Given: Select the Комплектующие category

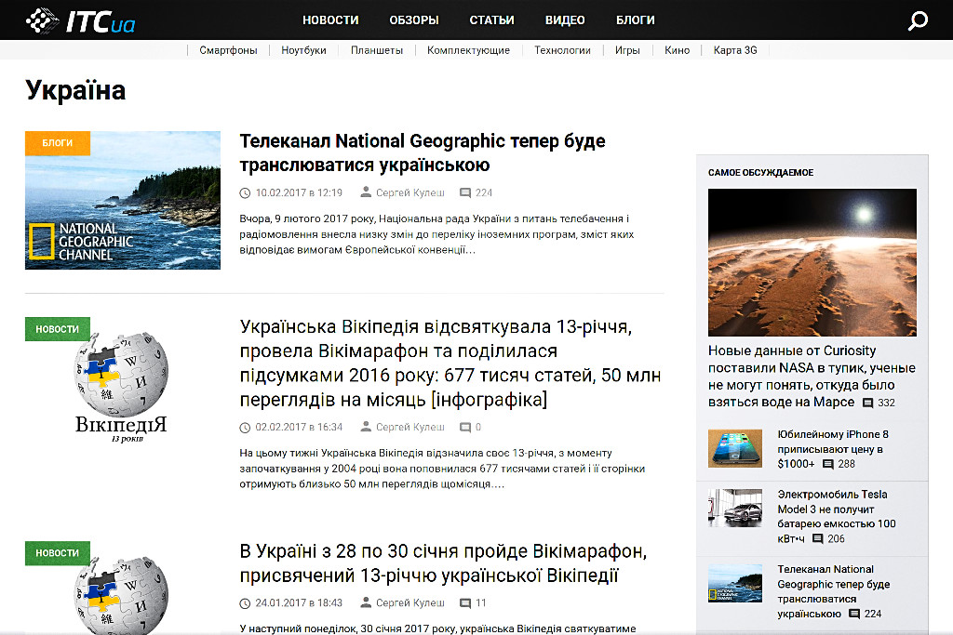Looking at the screenshot, I should [x=468, y=50].
